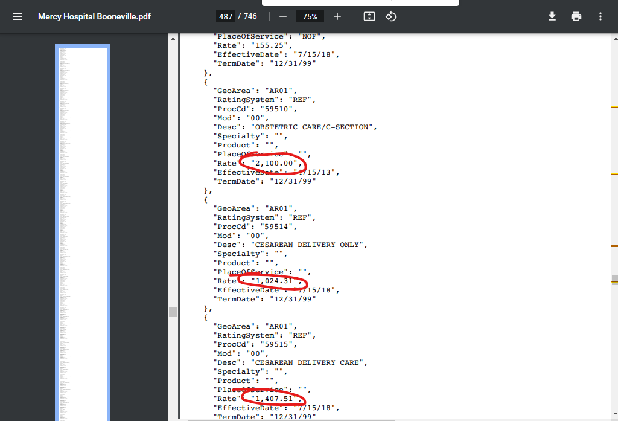618x421 pixels.
Task: Open the sidebar hamburger menu
Action: (x=18, y=16)
